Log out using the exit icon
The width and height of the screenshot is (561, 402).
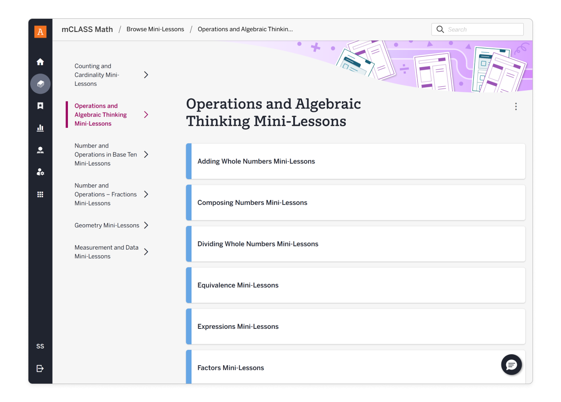pos(40,368)
